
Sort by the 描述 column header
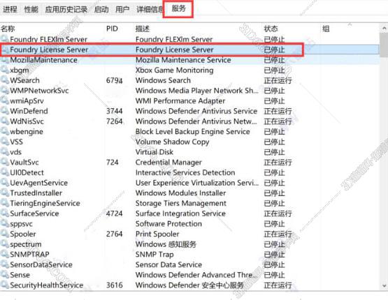(x=143, y=29)
